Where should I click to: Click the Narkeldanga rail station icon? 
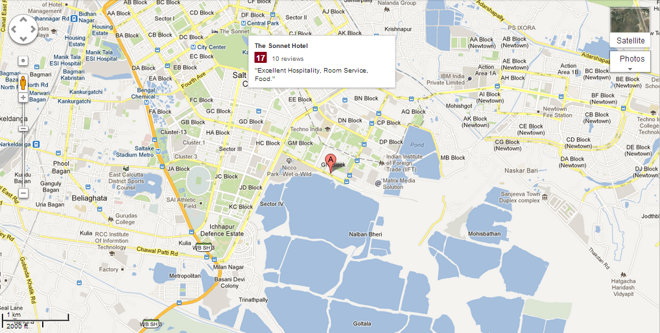[36, 144]
